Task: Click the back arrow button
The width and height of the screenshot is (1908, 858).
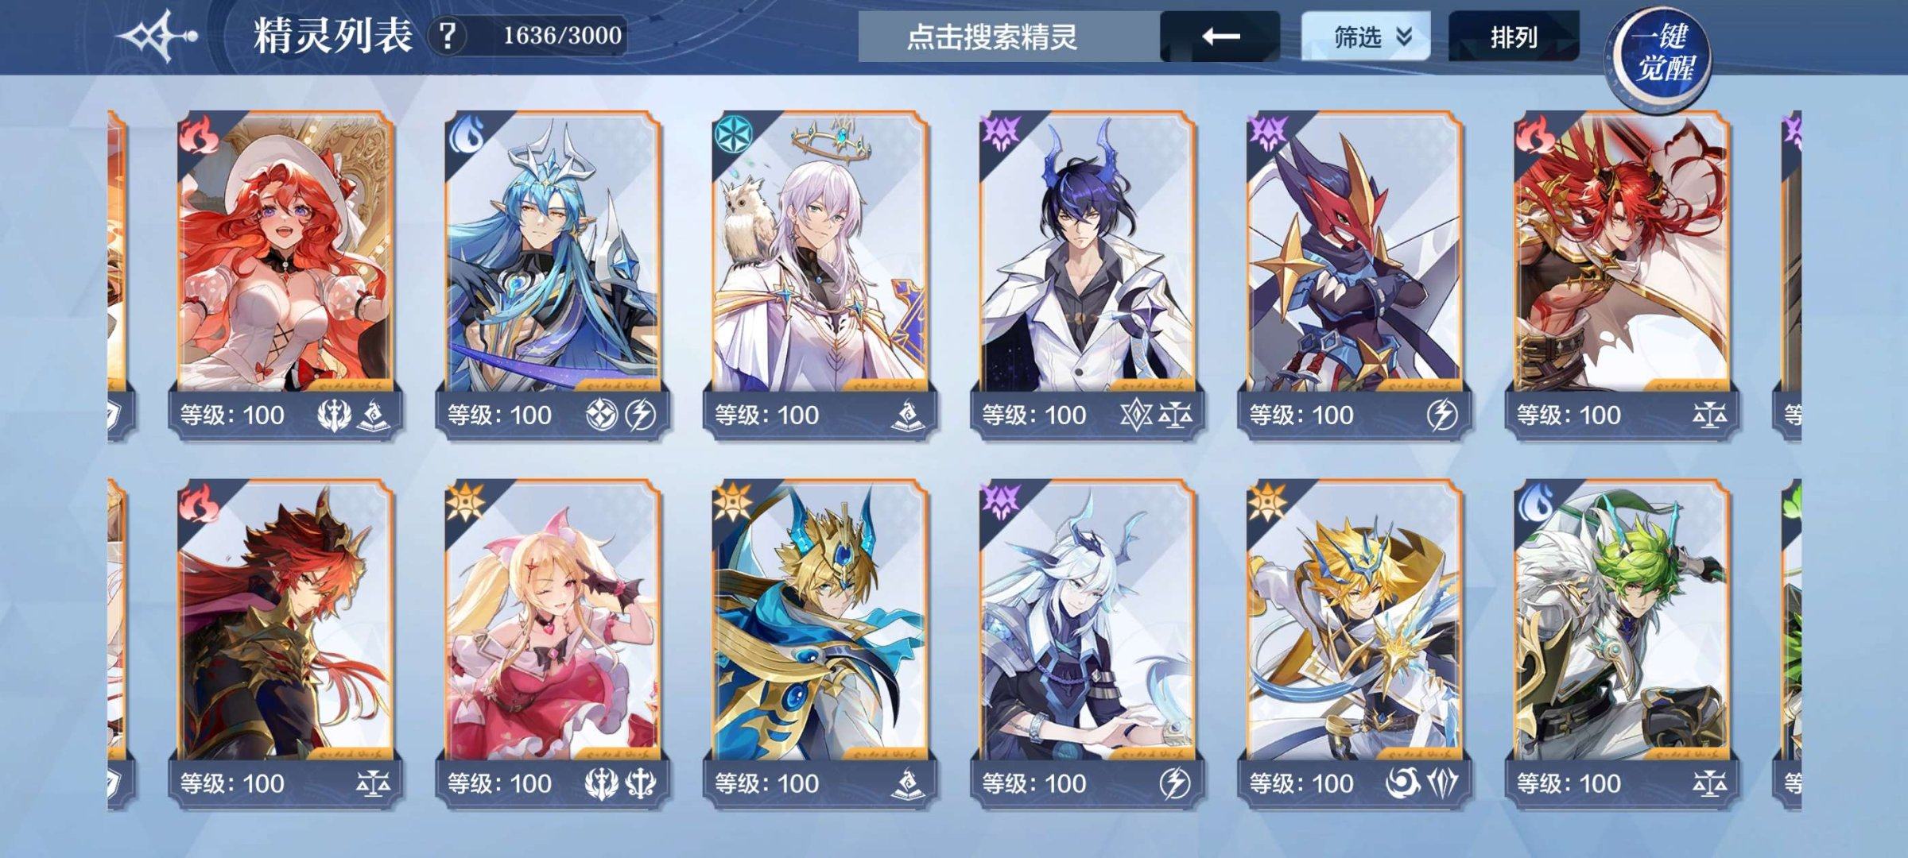Action: (x=1220, y=37)
